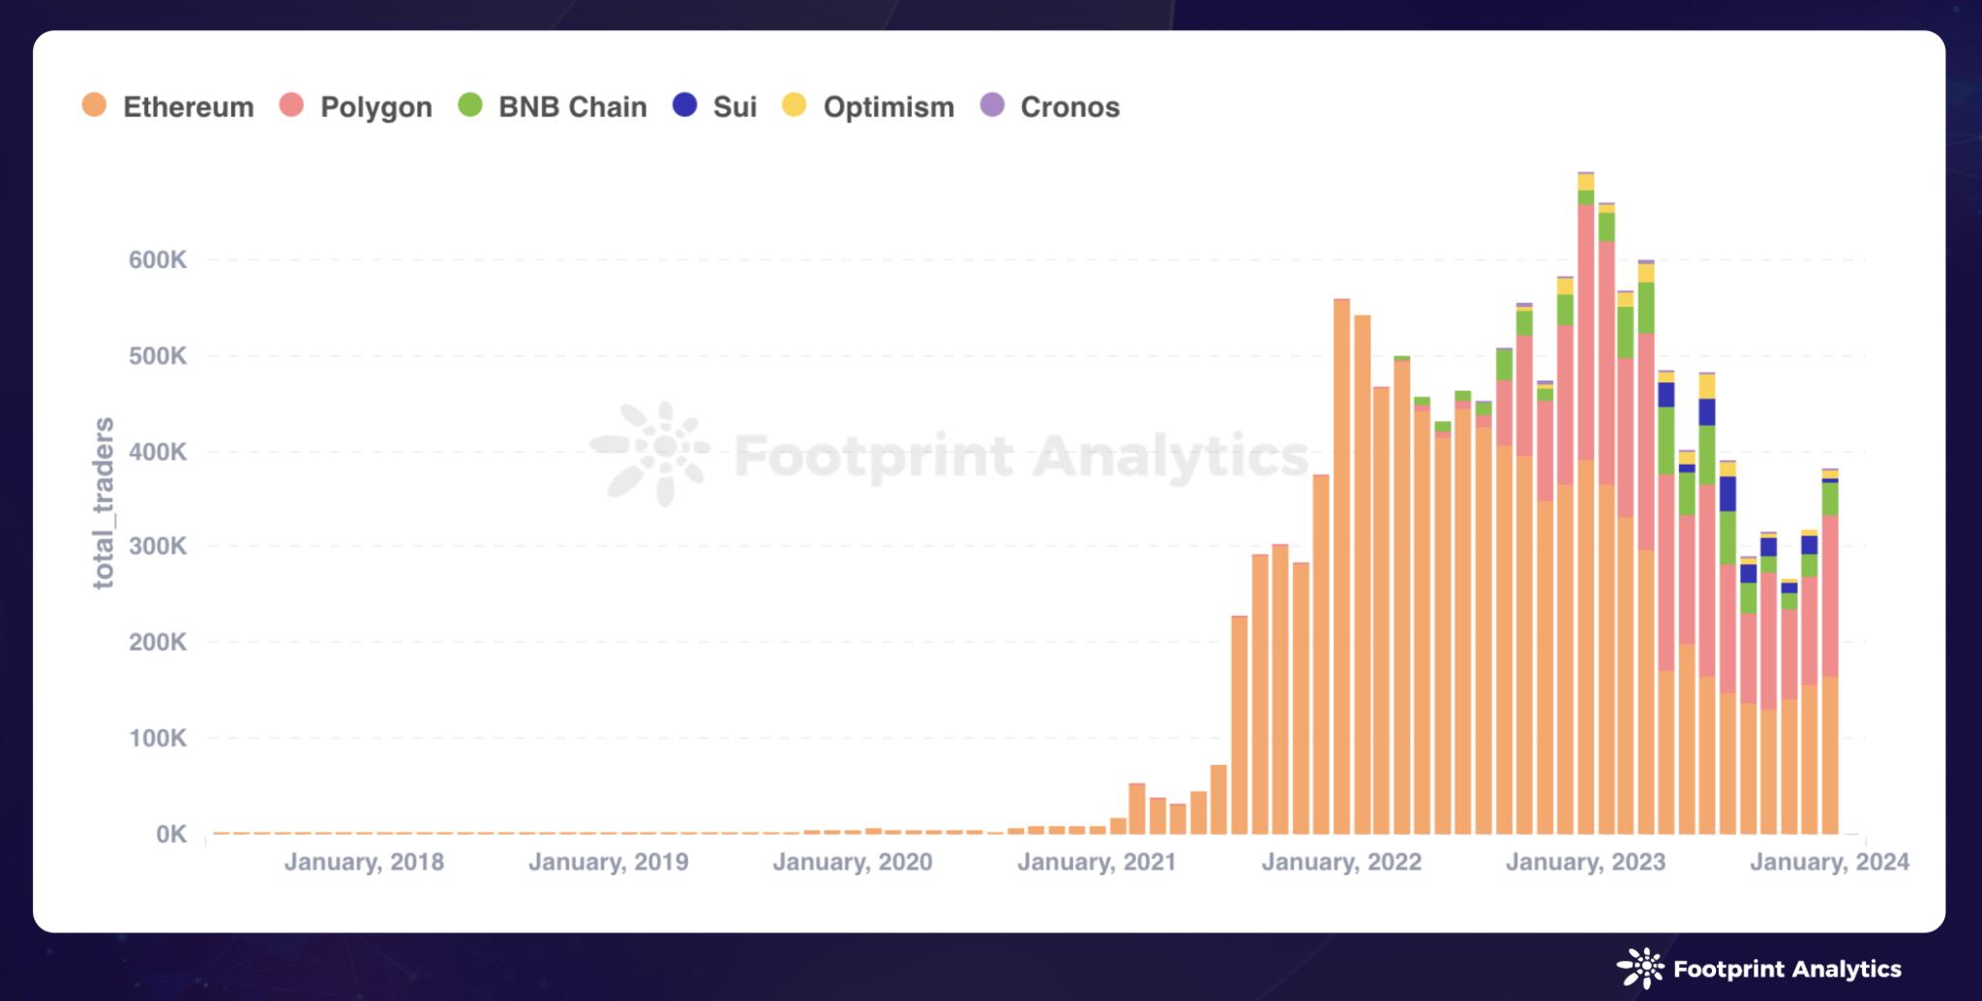Hide the Sui series via legend label
The height and width of the screenshot is (1001, 1982).
click(x=735, y=106)
